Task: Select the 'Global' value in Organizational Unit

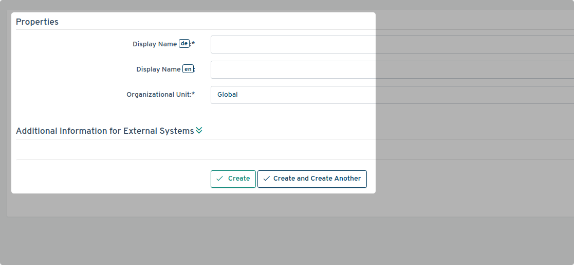Action: coord(228,95)
